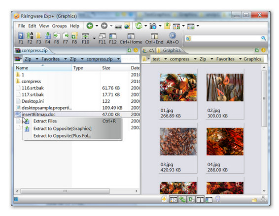The image size is (279, 216).
Task: Toggle the preview pane button in status bar
Action: [209, 200]
